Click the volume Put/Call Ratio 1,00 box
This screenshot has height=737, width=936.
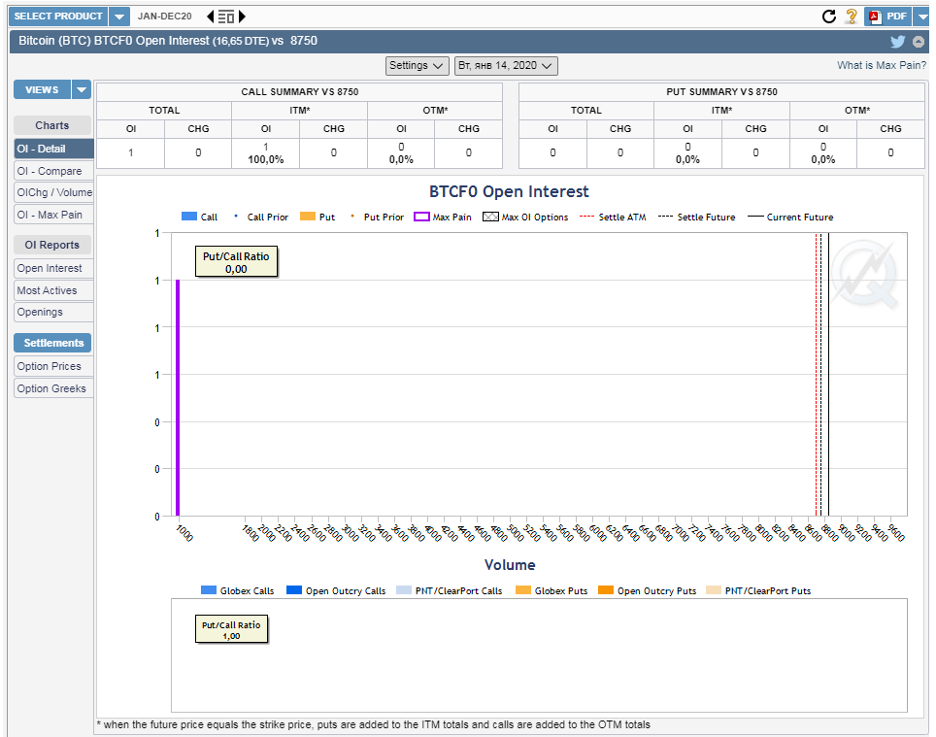tap(231, 629)
